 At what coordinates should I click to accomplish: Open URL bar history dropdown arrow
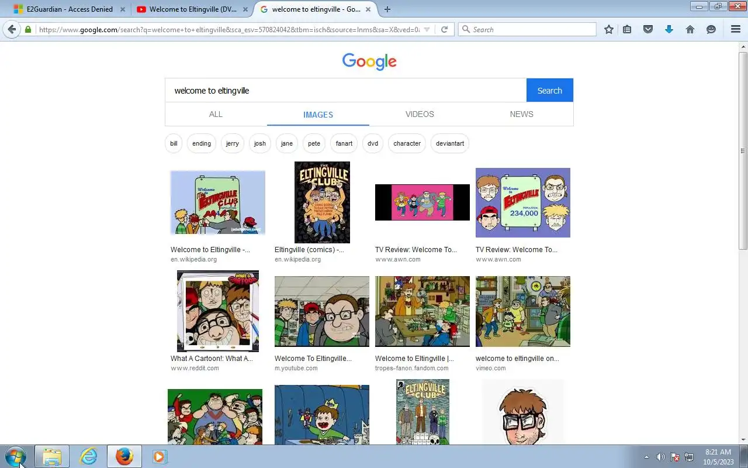[x=427, y=29]
